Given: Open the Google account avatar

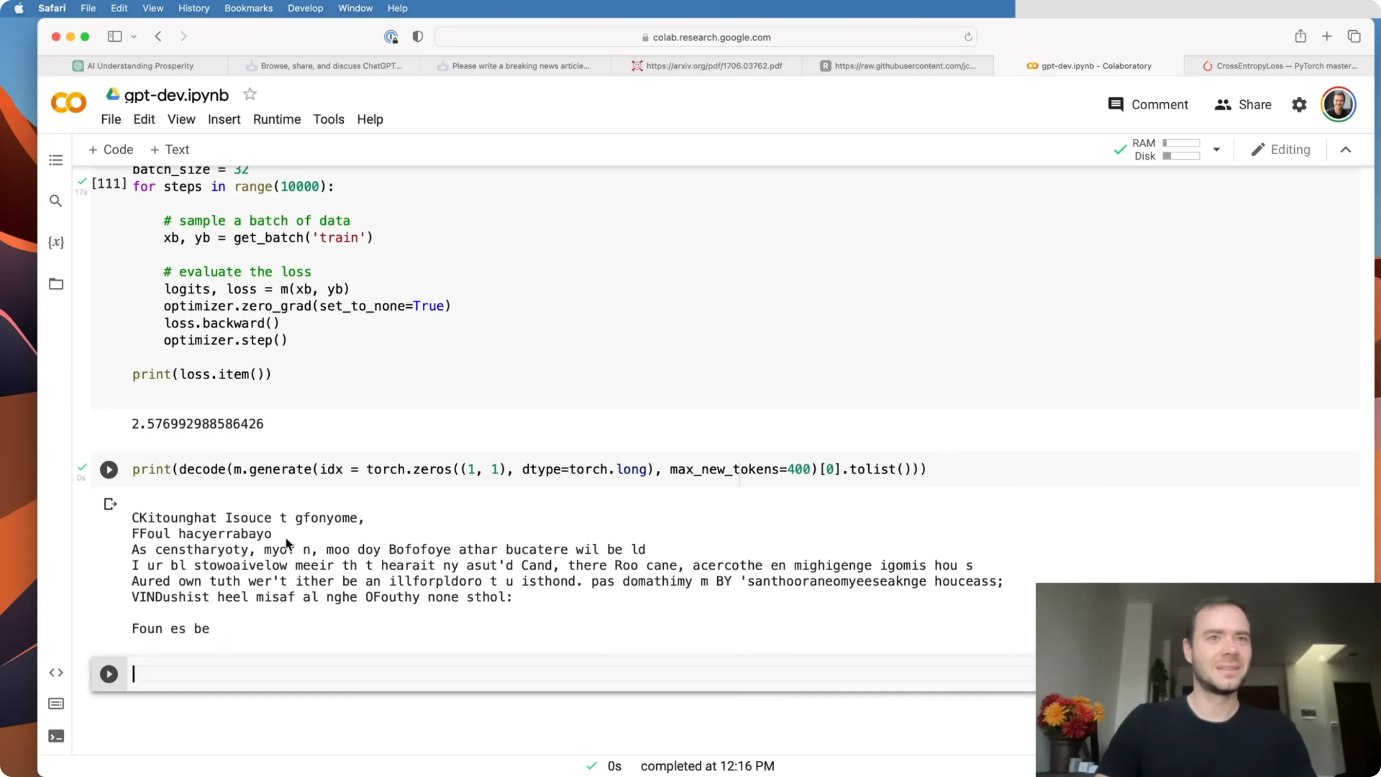Looking at the screenshot, I should (x=1338, y=104).
